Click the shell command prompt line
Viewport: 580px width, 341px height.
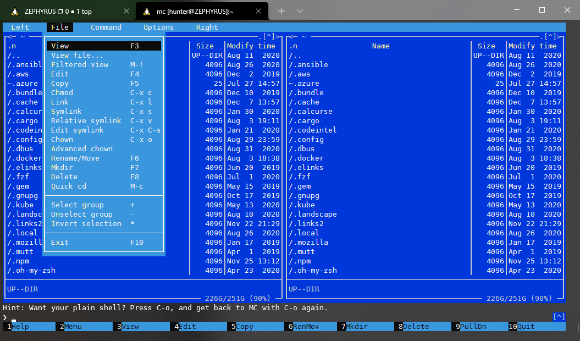pos(55,317)
